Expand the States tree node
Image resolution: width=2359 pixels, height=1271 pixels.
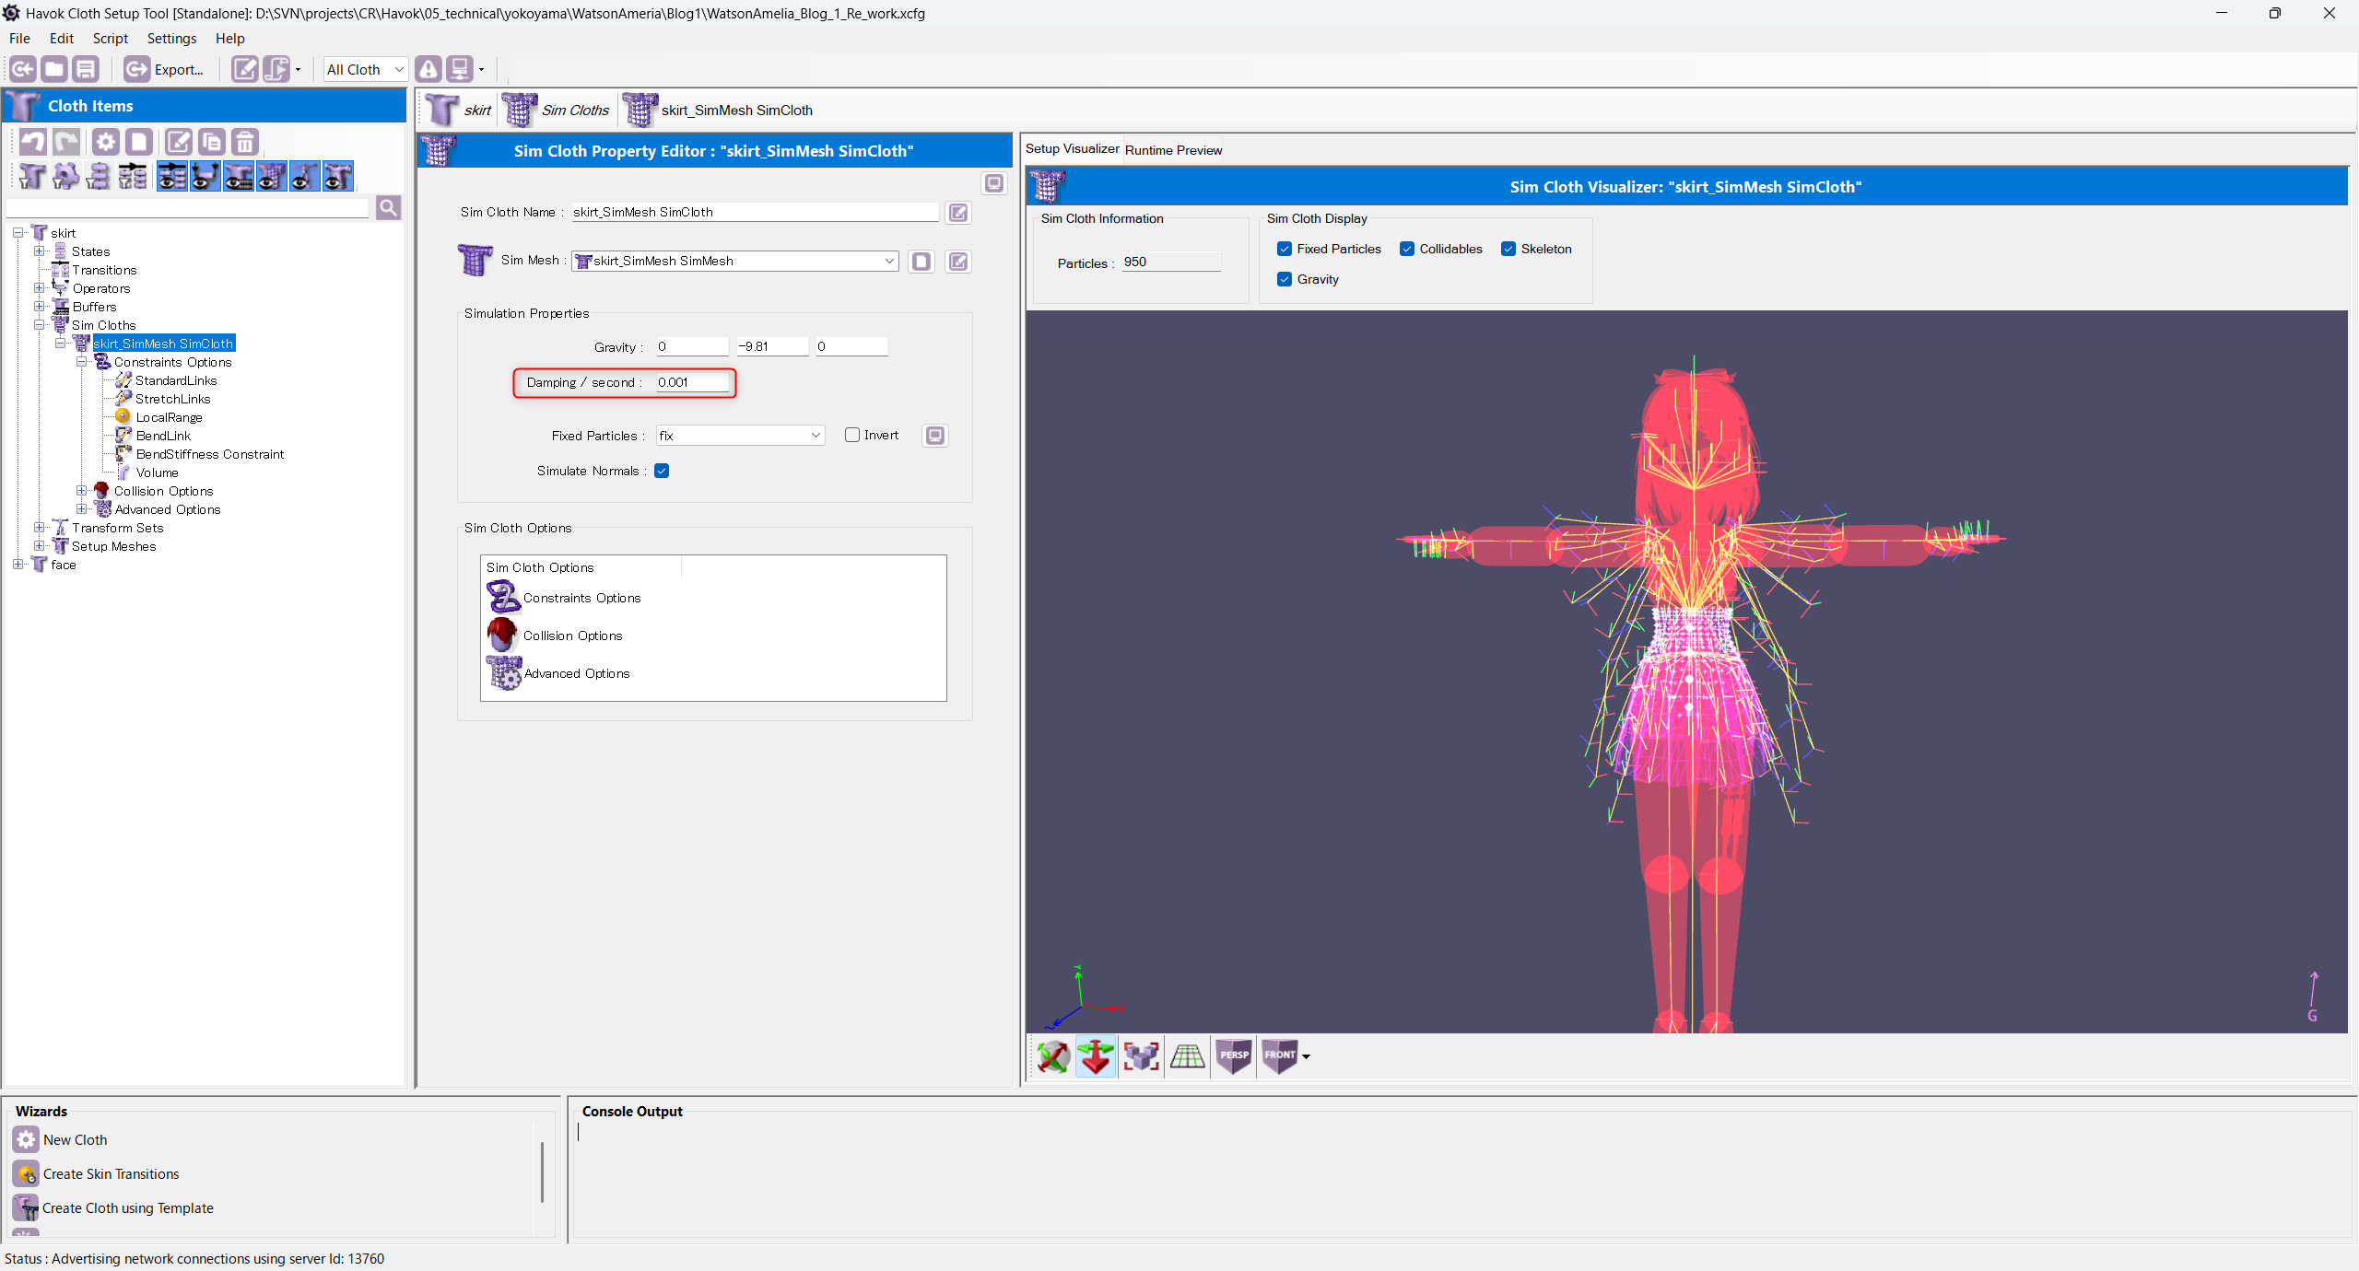[40, 251]
